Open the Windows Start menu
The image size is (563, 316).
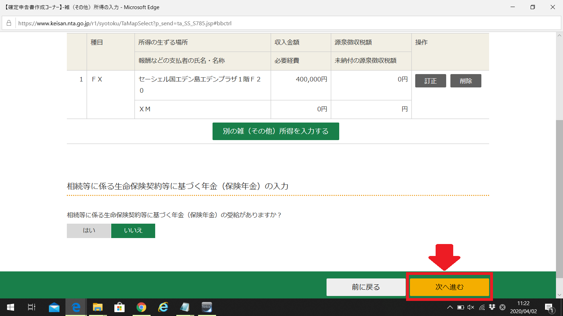point(10,307)
